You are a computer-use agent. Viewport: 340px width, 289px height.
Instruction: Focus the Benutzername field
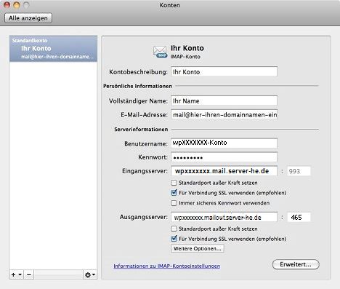[x=224, y=143]
